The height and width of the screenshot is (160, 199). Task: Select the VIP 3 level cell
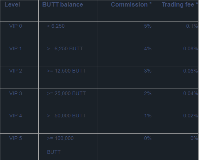19,100
